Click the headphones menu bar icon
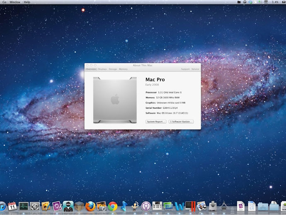This screenshot has height=215, width=286. click(245, 2)
